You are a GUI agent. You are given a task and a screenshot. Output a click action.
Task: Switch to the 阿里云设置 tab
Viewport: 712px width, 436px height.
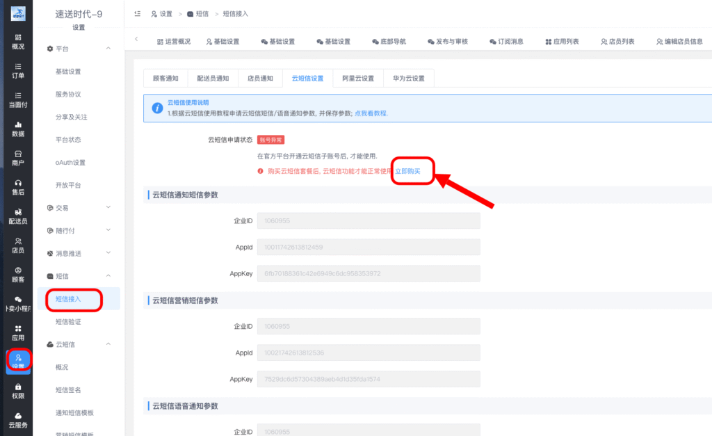357,79
